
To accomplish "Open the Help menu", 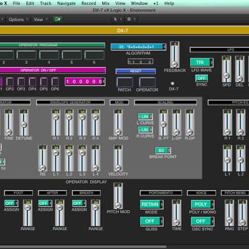I will (169, 3).
